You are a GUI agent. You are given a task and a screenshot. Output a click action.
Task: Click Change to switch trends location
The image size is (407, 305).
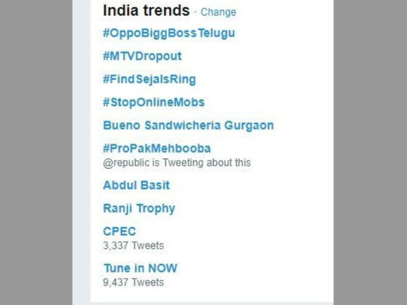point(218,12)
